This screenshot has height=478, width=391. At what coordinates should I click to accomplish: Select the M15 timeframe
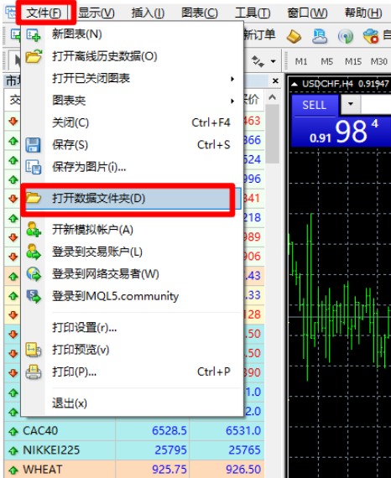(353, 62)
